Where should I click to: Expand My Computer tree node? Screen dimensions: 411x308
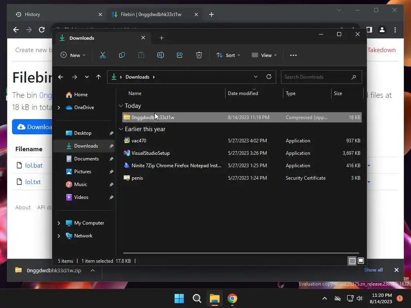click(x=59, y=223)
